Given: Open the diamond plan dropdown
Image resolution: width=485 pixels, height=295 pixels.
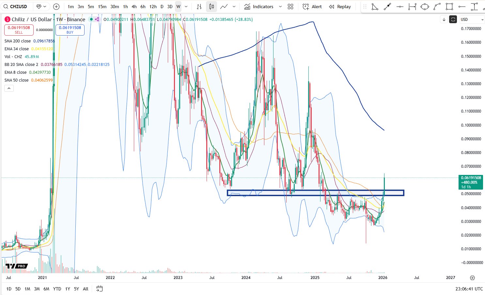Looking at the screenshot, I should [41, 7].
